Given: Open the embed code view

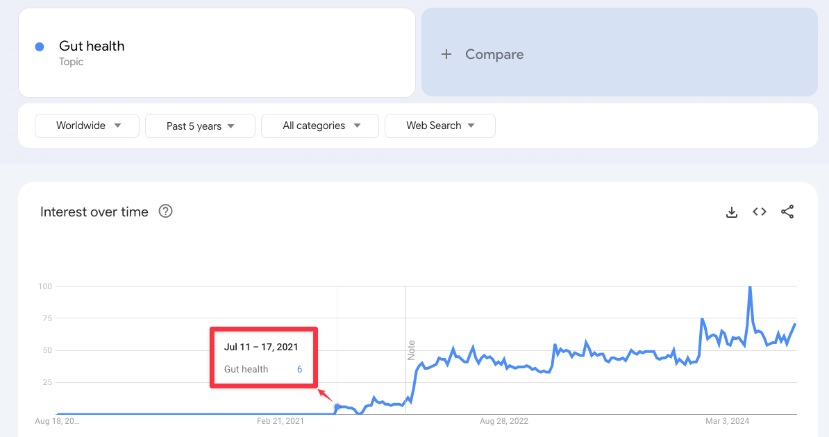Looking at the screenshot, I should pos(759,212).
